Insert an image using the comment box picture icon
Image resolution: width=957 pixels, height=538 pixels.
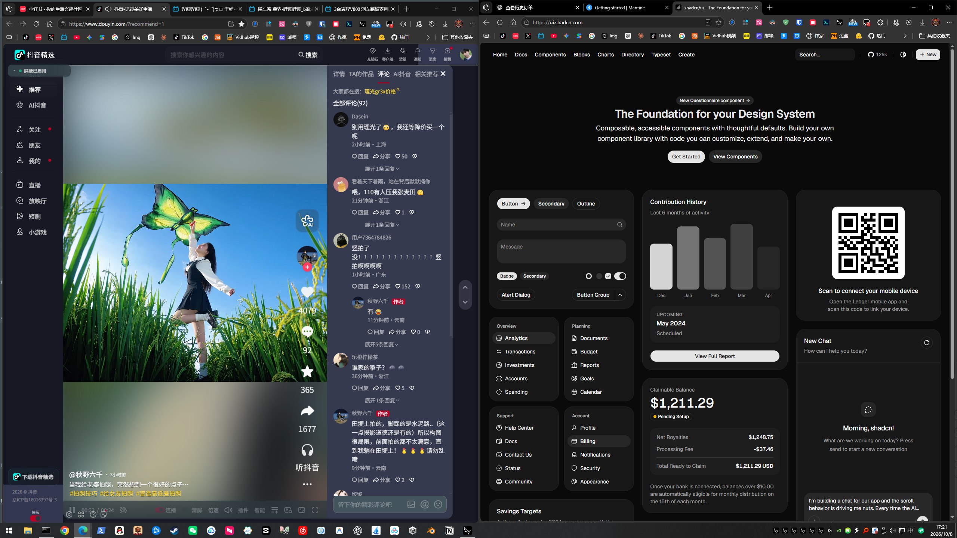[x=411, y=504]
